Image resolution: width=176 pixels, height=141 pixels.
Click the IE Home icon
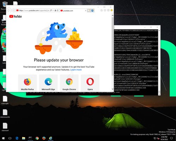[x=102, y=10]
